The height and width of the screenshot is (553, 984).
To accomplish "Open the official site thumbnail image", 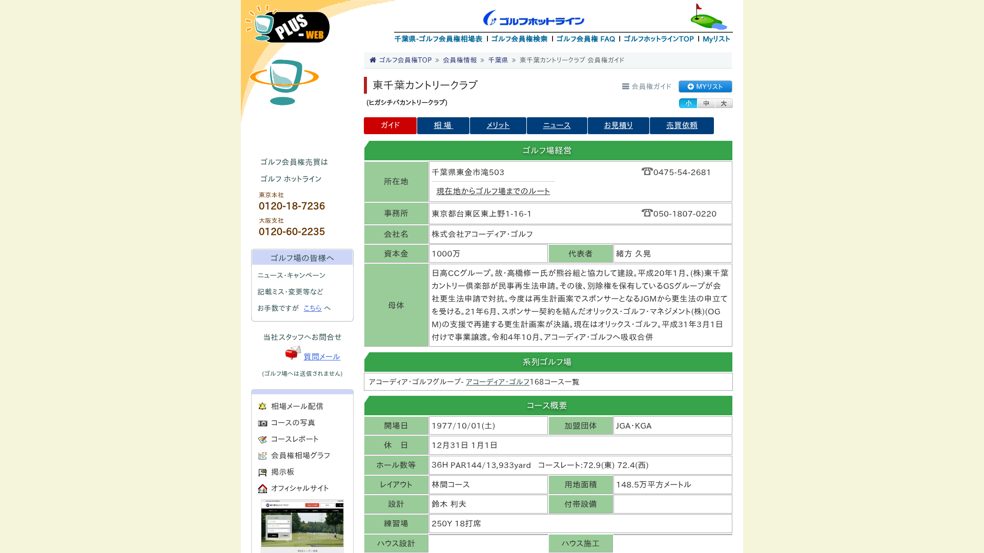I will coord(302,526).
